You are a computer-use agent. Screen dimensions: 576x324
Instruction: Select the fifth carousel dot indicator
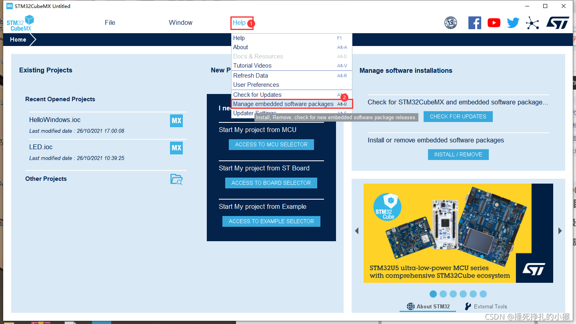(x=473, y=294)
